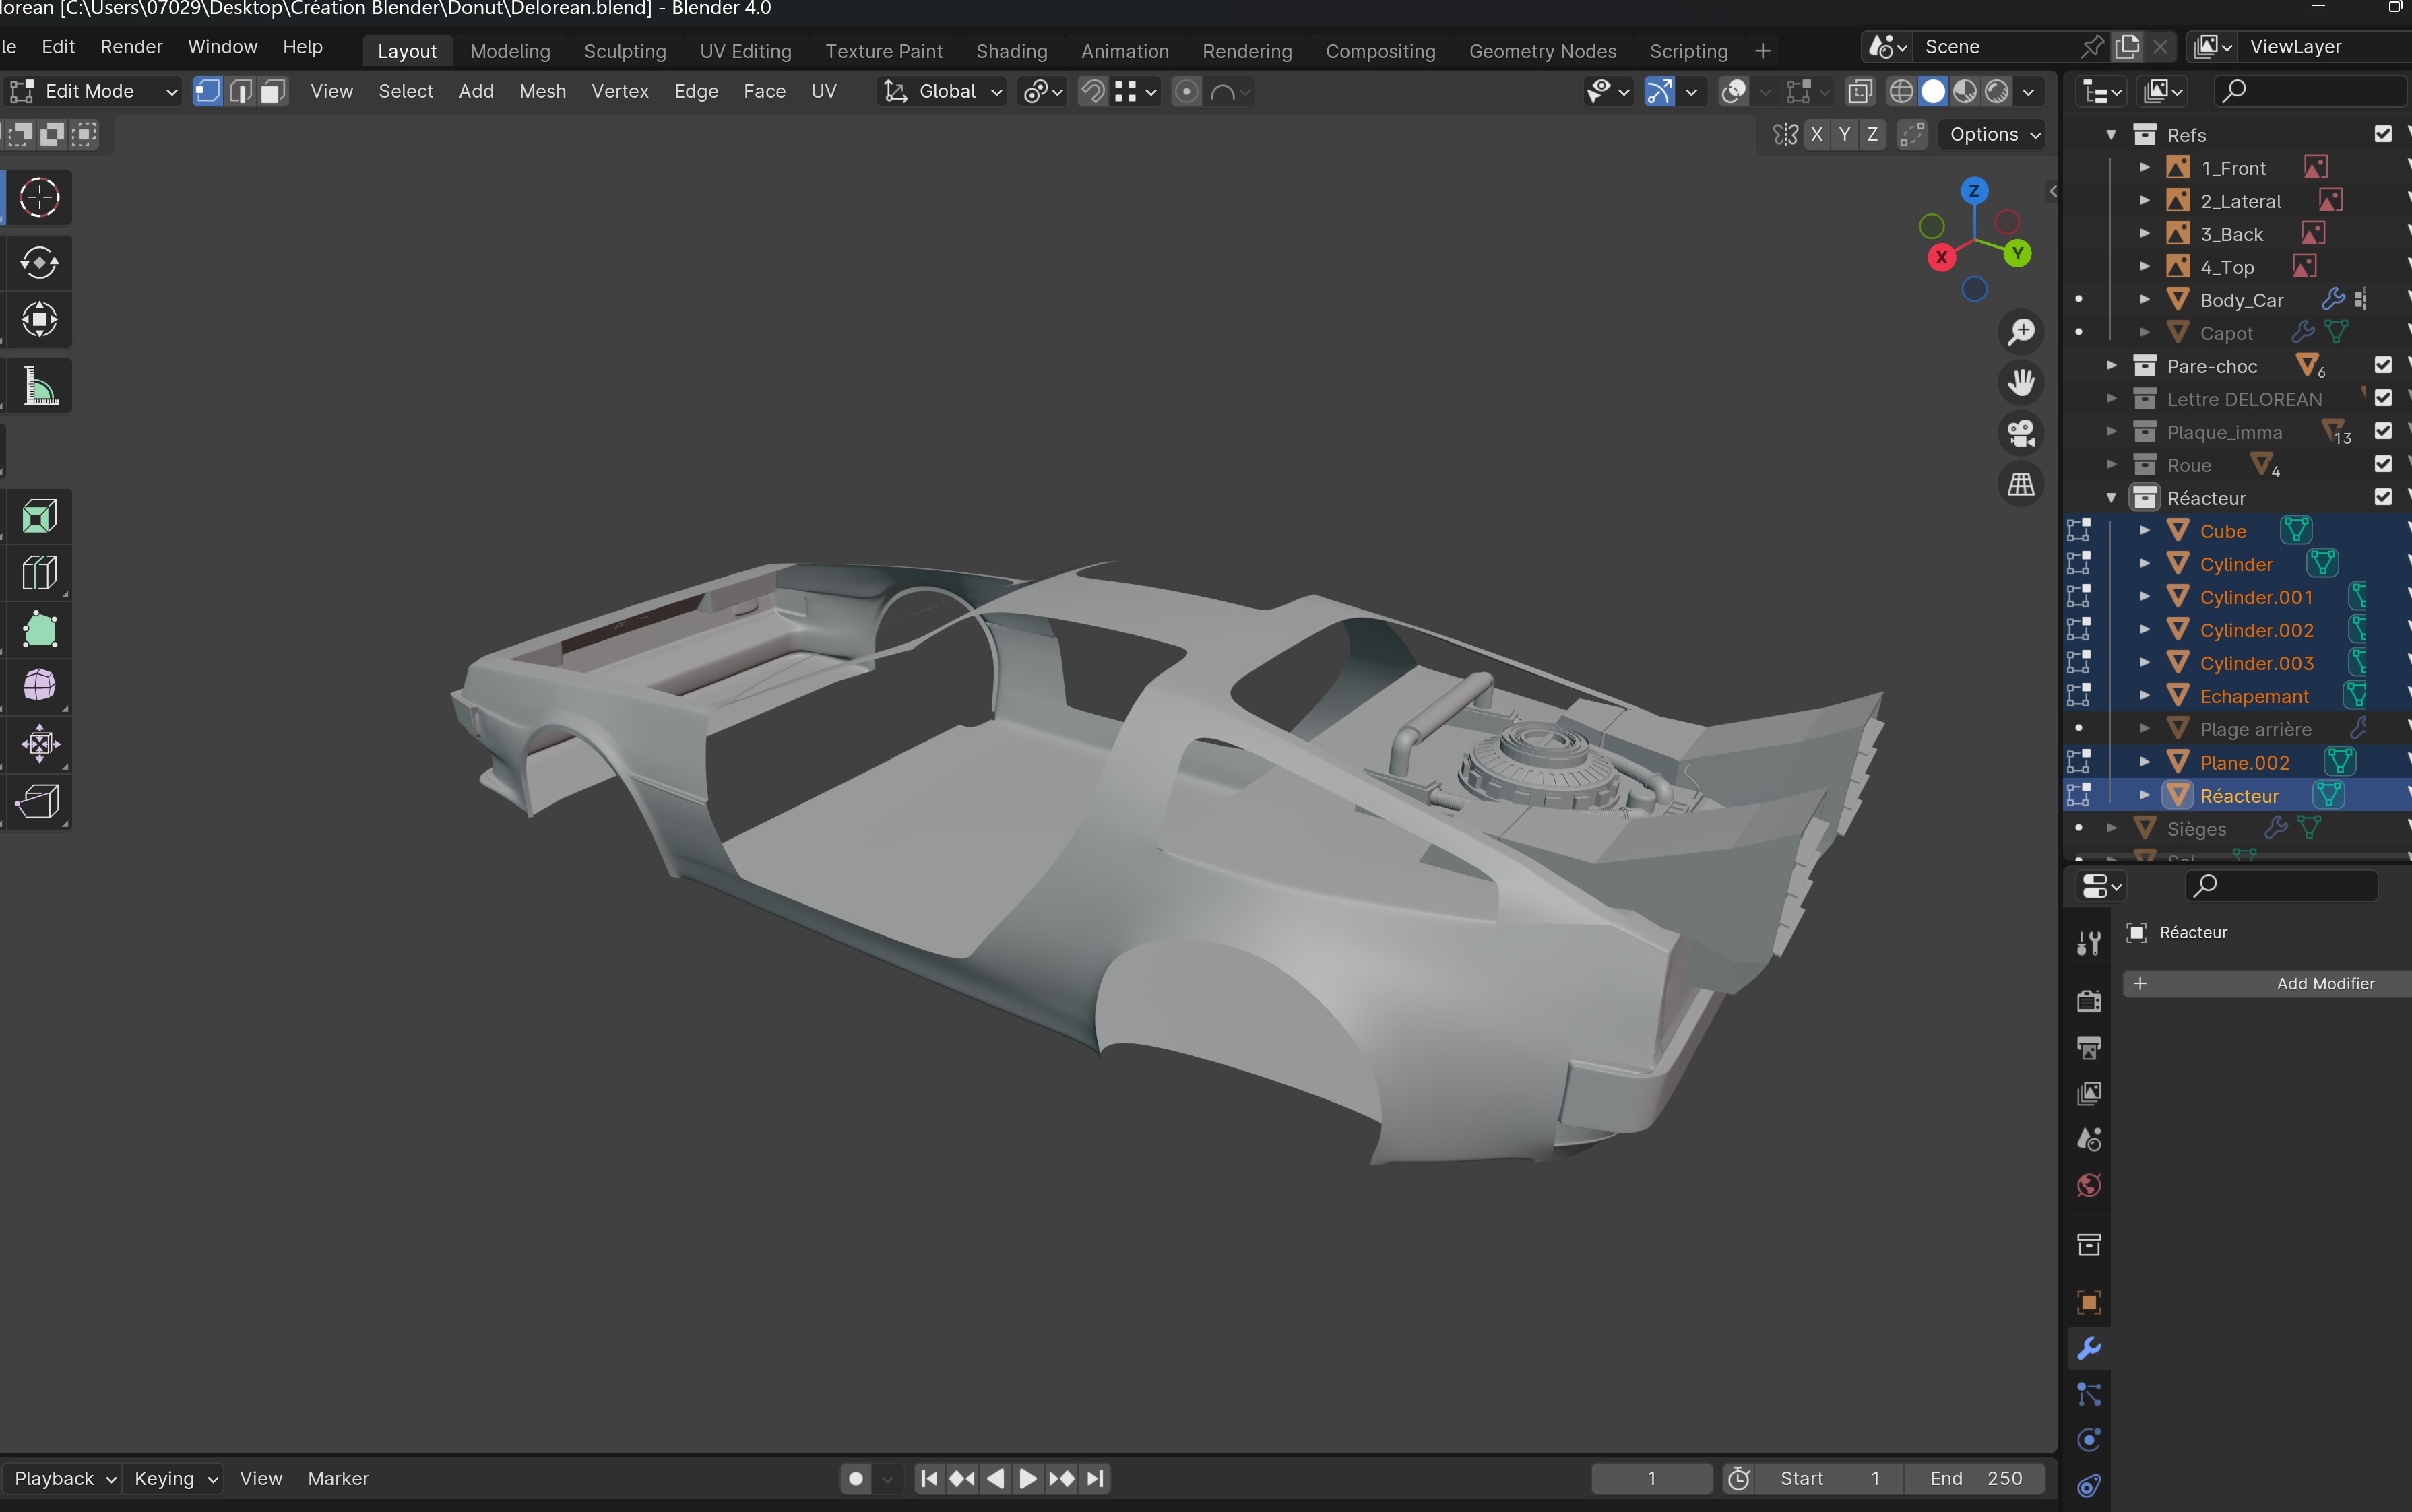Click the Add Modifier button
The width and height of the screenshot is (2412, 1512).
coord(2268,983)
